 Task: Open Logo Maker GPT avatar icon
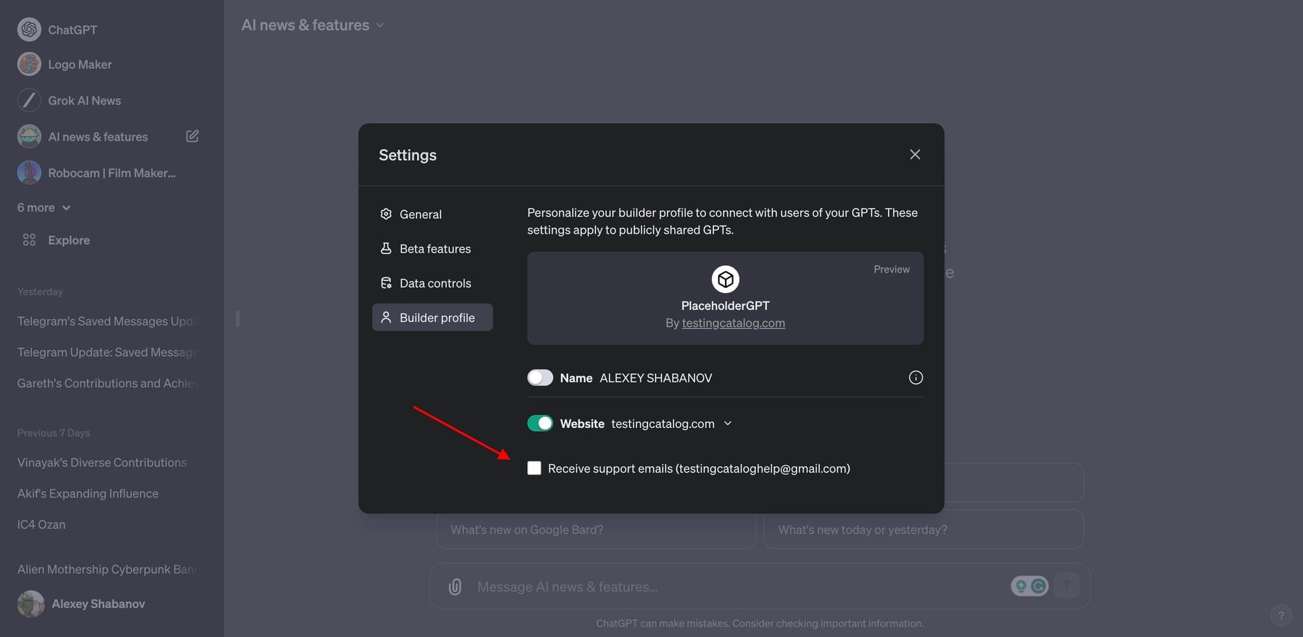pyautogui.click(x=29, y=64)
